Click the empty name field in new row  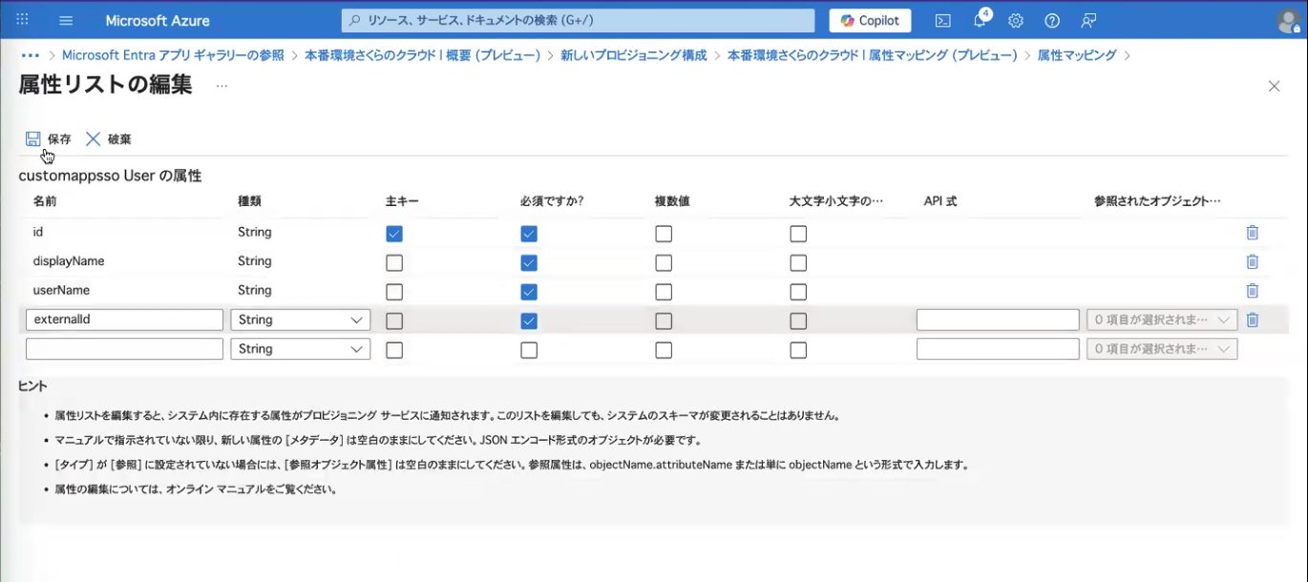(124, 349)
